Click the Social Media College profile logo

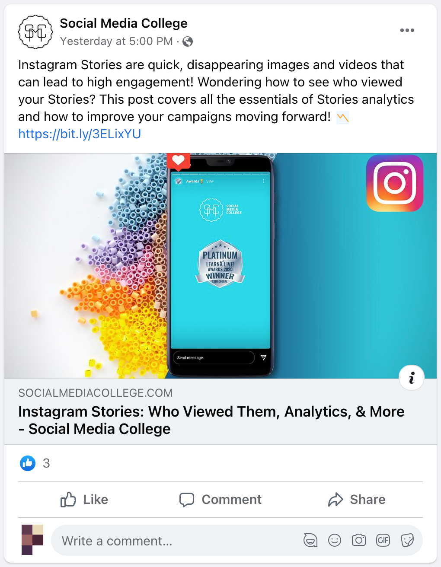pyautogui.click(x=35, y=32)
